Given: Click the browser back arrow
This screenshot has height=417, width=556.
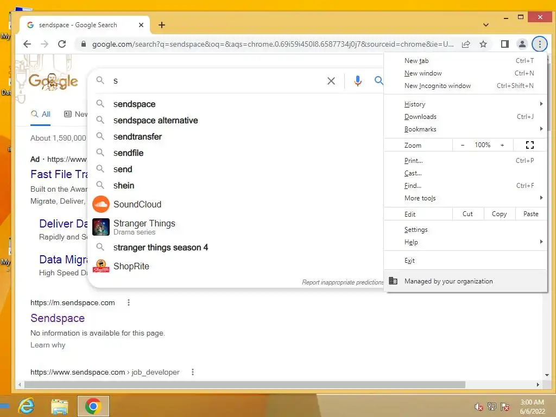Looking at the screenshot, I should [x=27, y=44].
